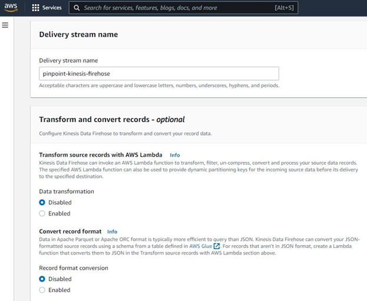Open the hamburger side navigation menu

5,25
